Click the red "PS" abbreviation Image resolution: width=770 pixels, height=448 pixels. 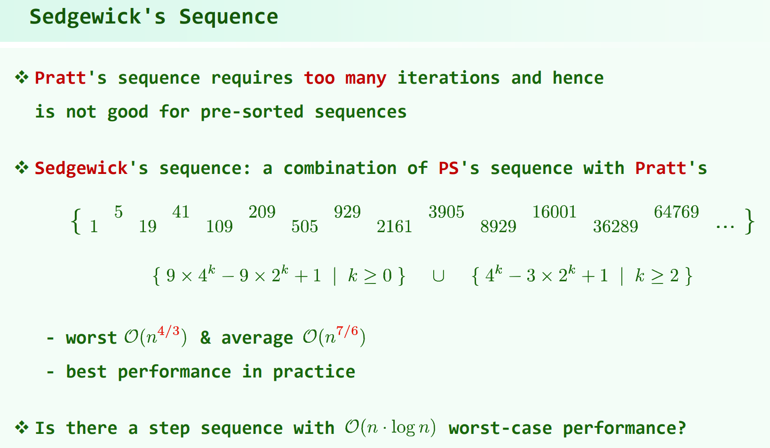448,168
